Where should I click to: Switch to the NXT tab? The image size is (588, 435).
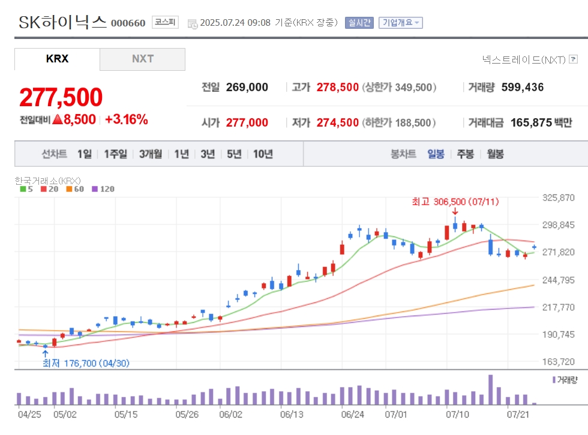(143, 59)
